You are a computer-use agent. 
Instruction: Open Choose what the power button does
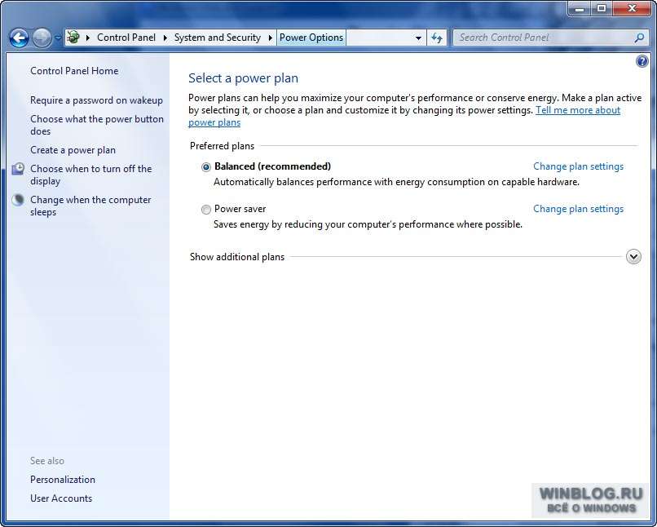coord(97,125)
